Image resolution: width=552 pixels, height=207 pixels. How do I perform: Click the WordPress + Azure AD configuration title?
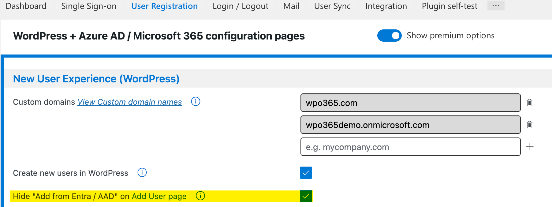point(159,36)
